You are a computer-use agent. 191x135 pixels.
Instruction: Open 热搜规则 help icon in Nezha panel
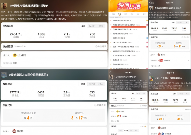click(96, 46)
